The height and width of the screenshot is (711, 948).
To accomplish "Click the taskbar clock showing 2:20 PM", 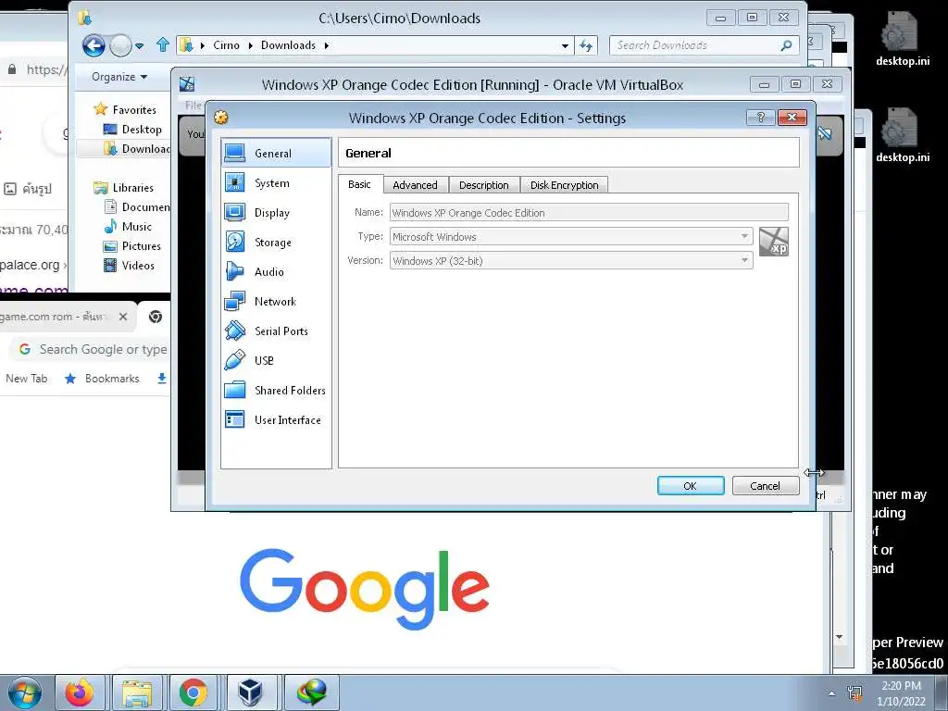I will [901, 692].
